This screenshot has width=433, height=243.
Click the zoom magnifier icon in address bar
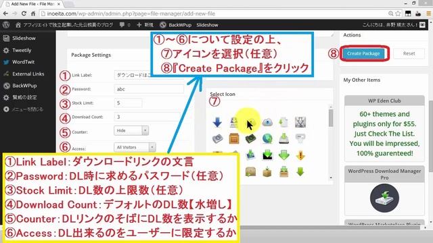point(391,13)
